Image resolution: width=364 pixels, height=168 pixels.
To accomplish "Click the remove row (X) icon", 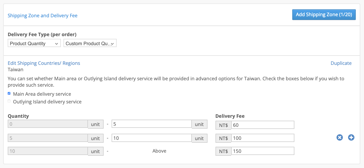I will [x=340, y=137].
